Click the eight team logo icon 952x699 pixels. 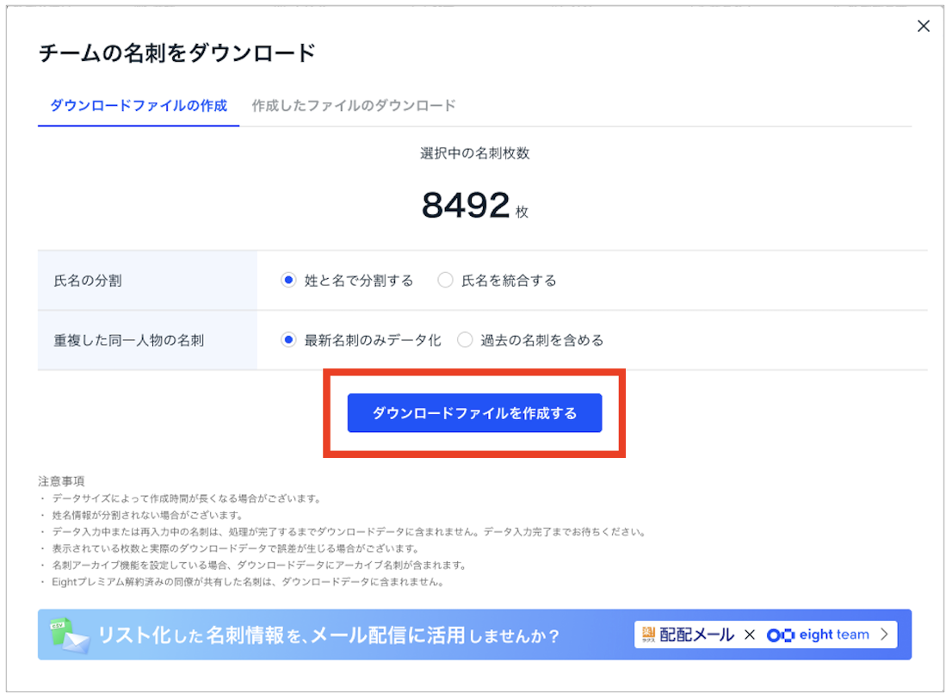[x=781, y=635]
